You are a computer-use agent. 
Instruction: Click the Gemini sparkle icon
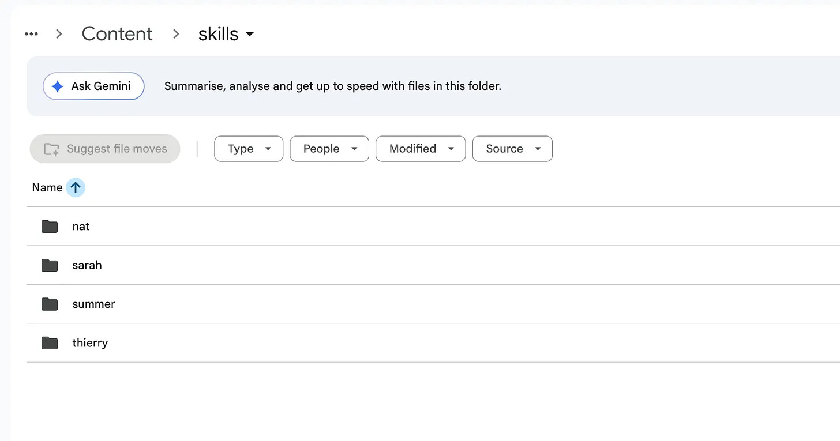click(57, 86)
